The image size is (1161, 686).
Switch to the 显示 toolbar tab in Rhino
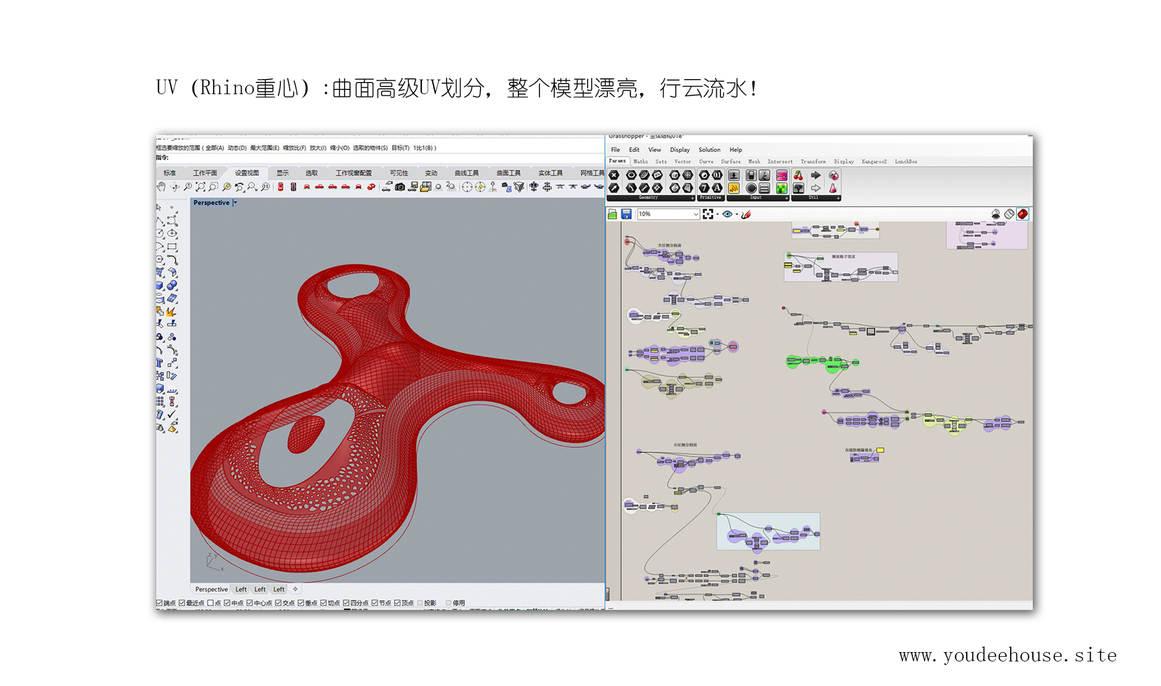[x=283, y=173]
